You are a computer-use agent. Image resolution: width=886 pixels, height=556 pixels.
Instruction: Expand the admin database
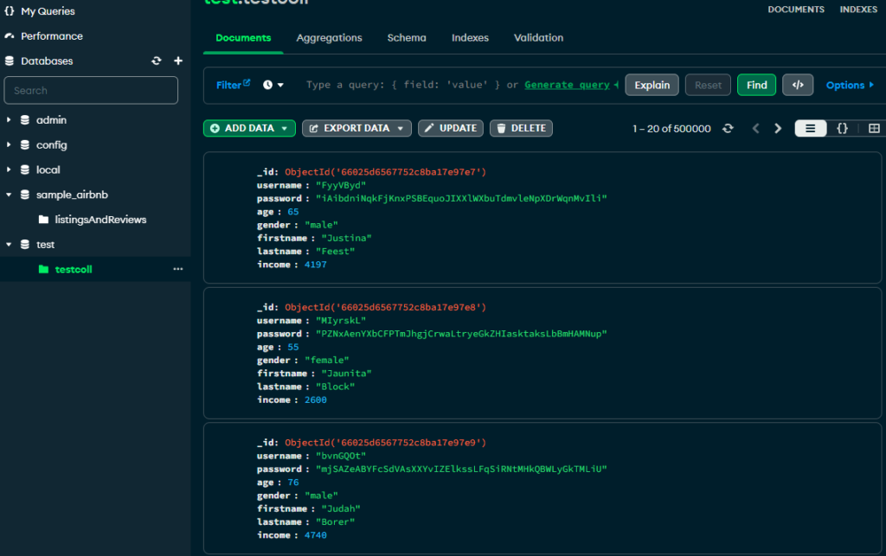[9, 119]
